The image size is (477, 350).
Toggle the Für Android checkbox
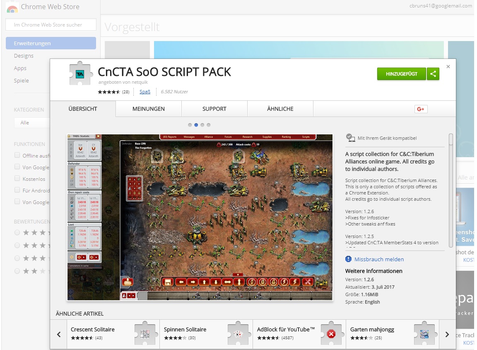17,190
